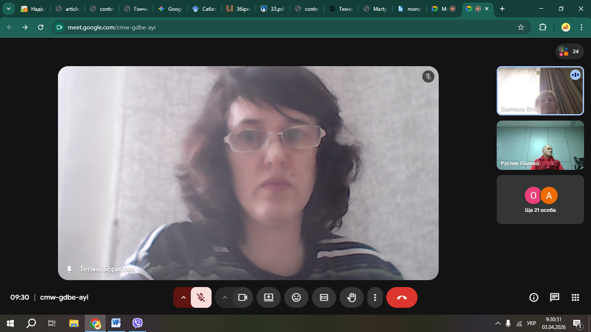The width and height of the screenshot is (591, 332).
Task: Show all 24 participants
Action: point(569,51)
